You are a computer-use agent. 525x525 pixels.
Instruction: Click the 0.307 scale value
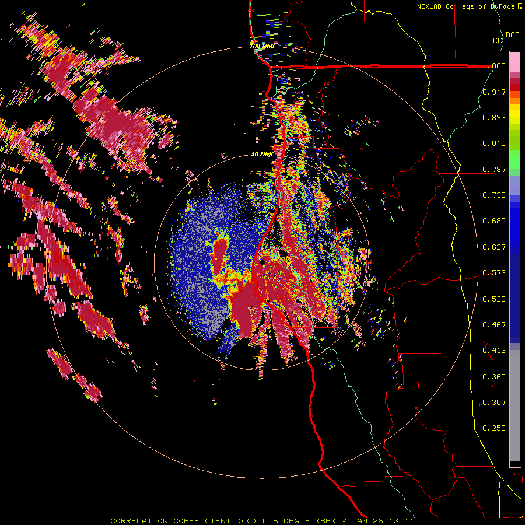pos(494,402)
